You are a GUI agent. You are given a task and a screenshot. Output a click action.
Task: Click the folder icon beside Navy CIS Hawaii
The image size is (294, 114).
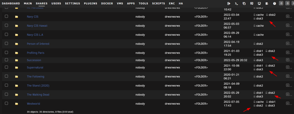(x=16, y=26)
